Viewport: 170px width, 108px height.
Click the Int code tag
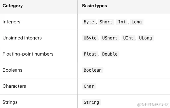click(x=122, y=22)
